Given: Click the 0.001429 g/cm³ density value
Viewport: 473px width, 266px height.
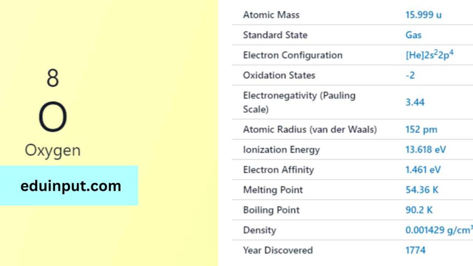Looking at the screenshot, I should 438,230.
